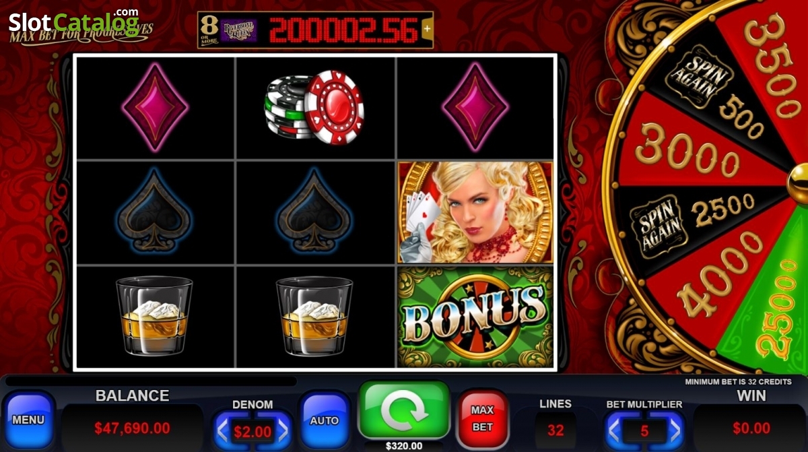Enable AUTO spin mode
Image resolution: width=808 pixels, height=452 pixels.
click(324, 420)
